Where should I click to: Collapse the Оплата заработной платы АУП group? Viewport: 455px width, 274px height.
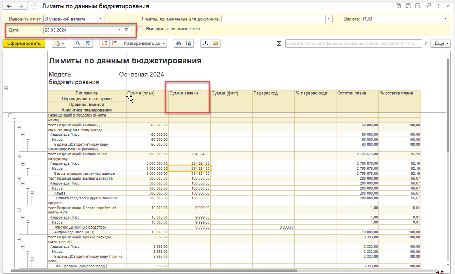[x=19, y=210]
